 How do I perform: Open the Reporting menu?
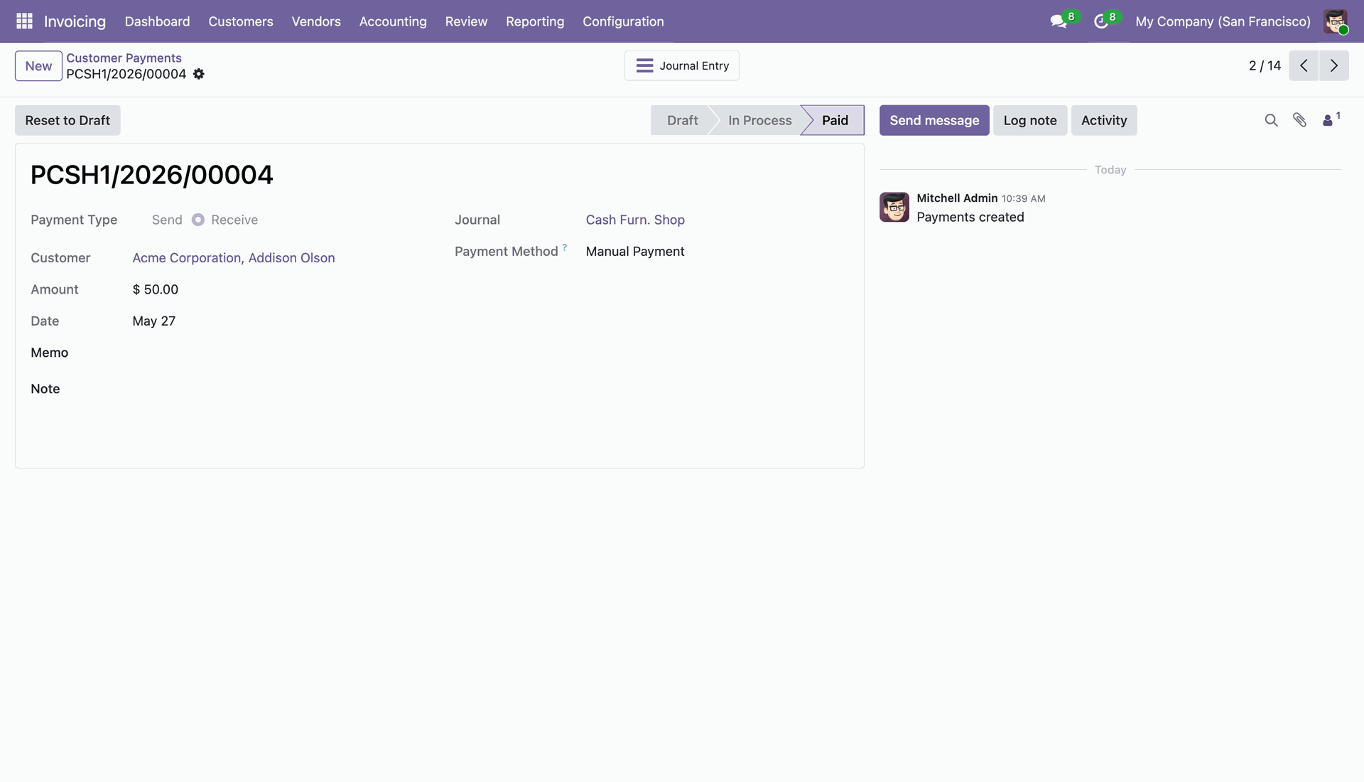tap(535, 21)
